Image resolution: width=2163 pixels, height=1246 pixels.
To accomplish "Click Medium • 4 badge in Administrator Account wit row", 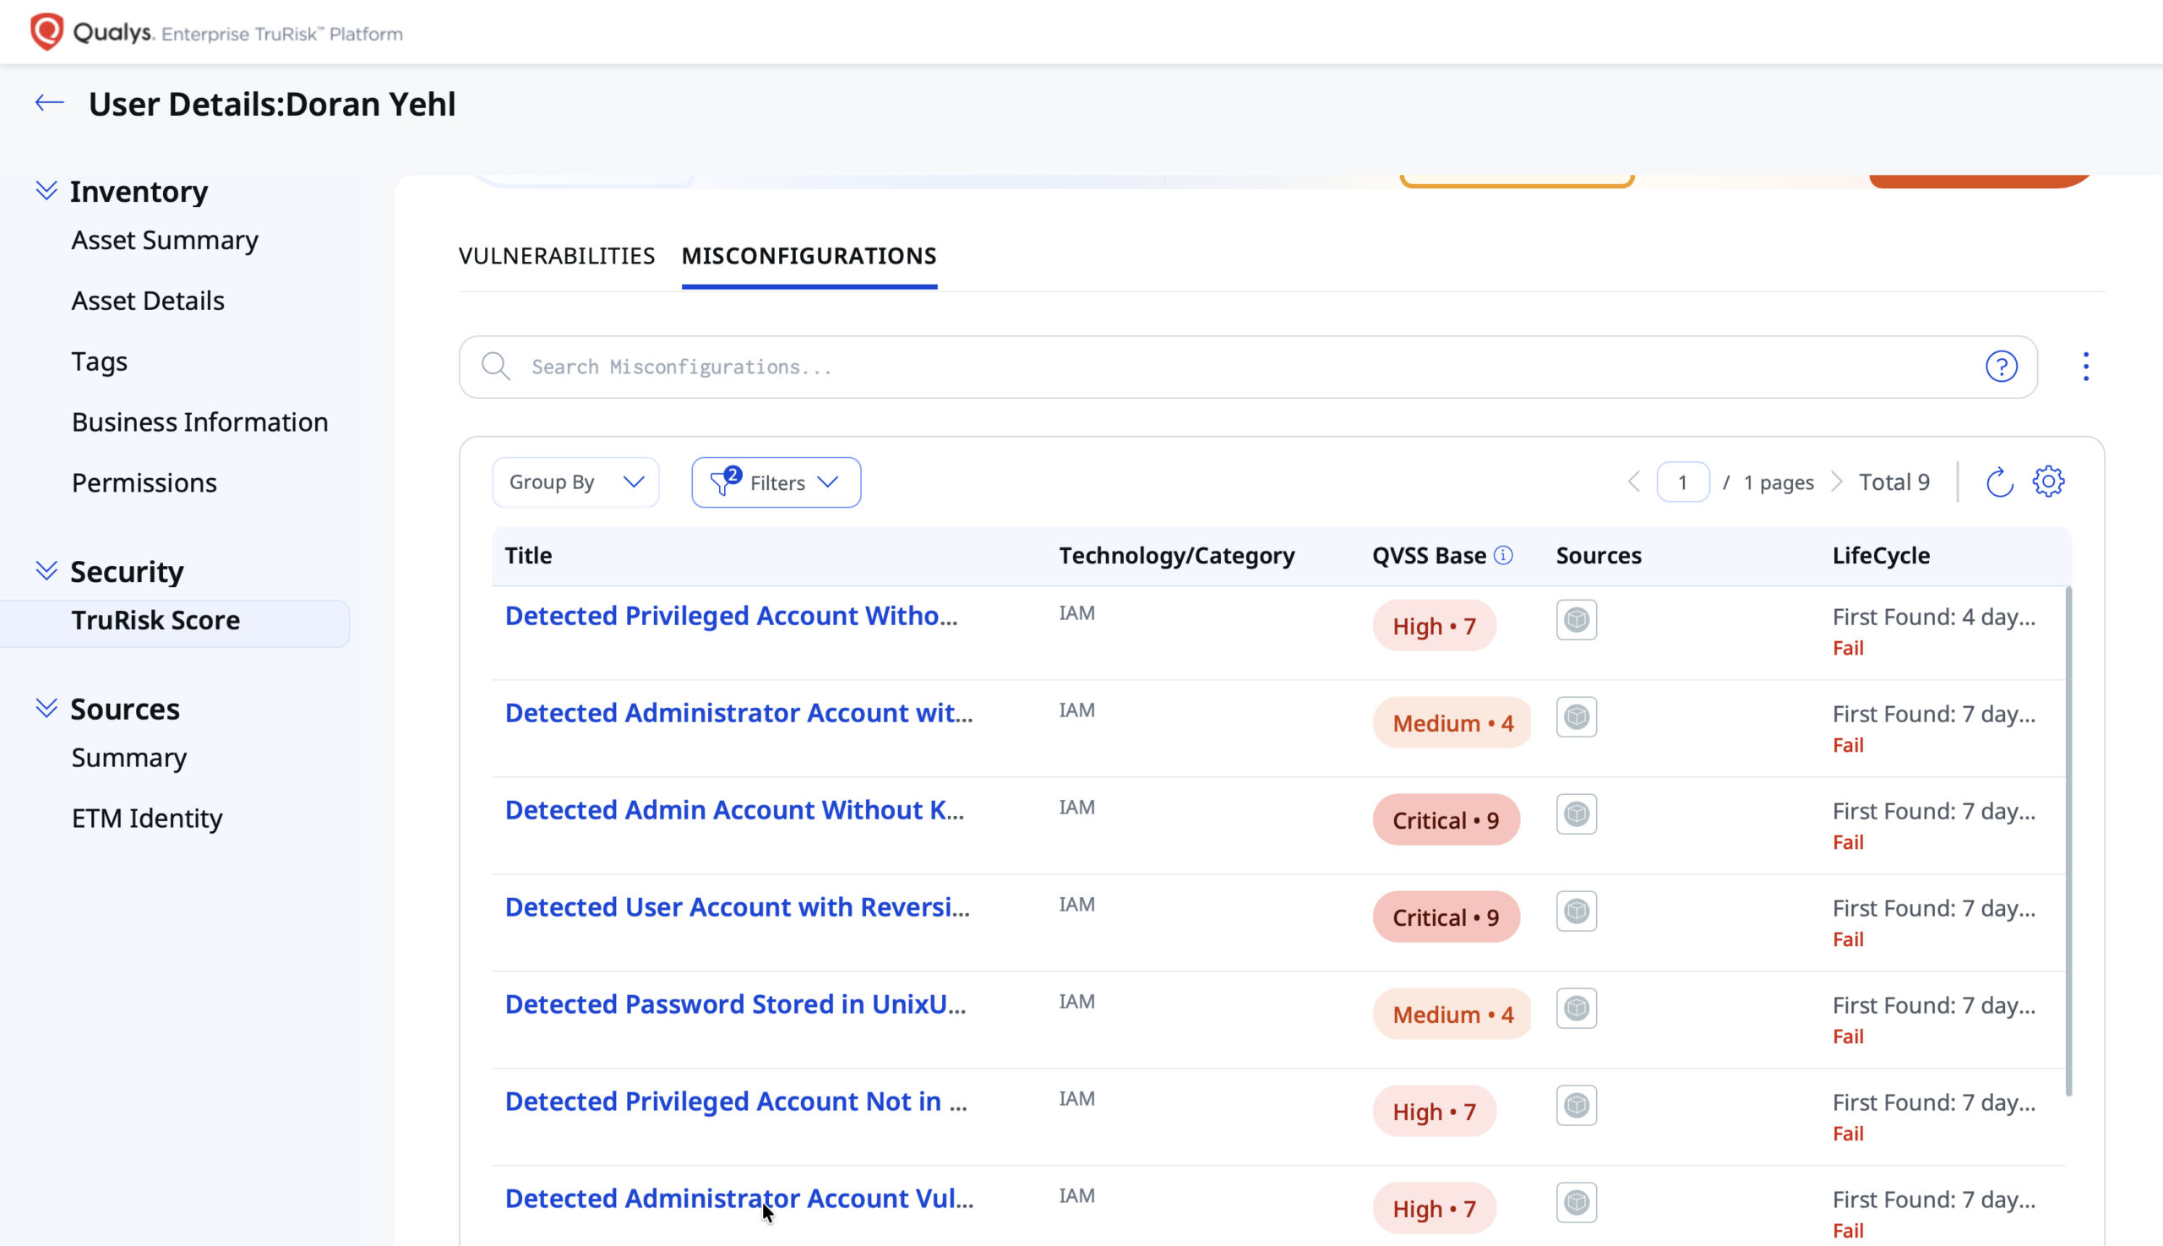I will 1452,722.
